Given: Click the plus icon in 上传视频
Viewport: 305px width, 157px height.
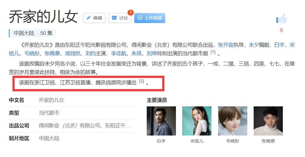Looking at the screenshot, I should tap(140, 18).
